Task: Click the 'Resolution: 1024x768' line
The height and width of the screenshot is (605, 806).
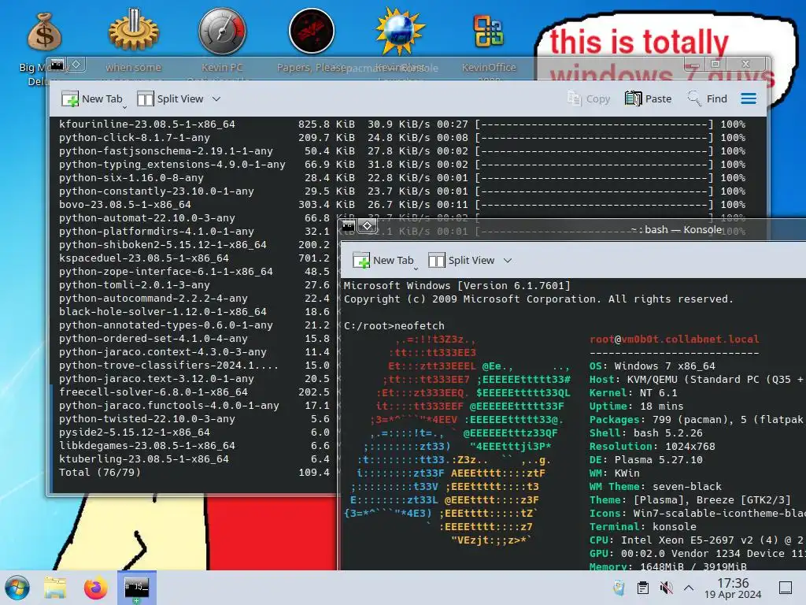Action: (652, 446)
